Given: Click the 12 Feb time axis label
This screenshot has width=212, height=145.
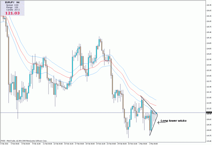Looking at the screenshot, I should tap(58, 144).
